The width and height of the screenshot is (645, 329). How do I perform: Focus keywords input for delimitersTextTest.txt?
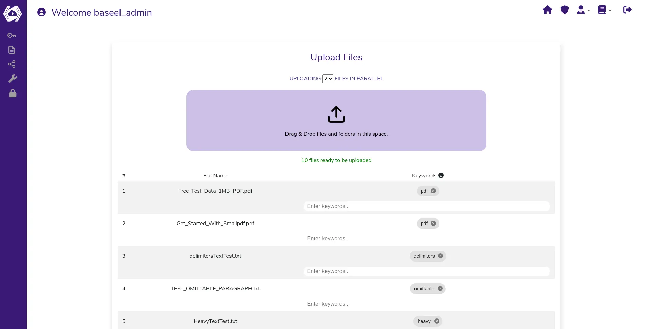(426, 271)
